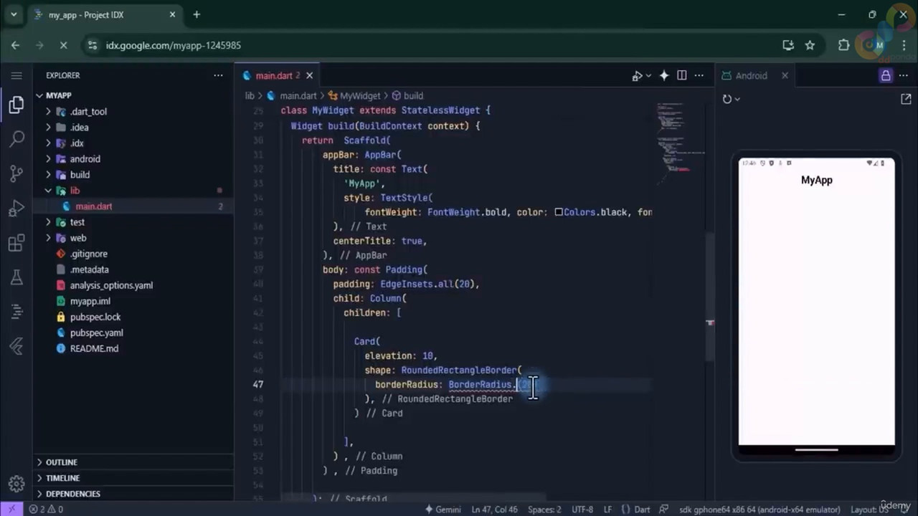This screenshot has height=516, width=918.
Task: View site information icon in address bar
Action: click(x=92, y=45)
